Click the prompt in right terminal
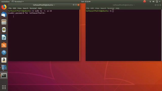This screenshot has width=162, height=91. pos(98,11)
